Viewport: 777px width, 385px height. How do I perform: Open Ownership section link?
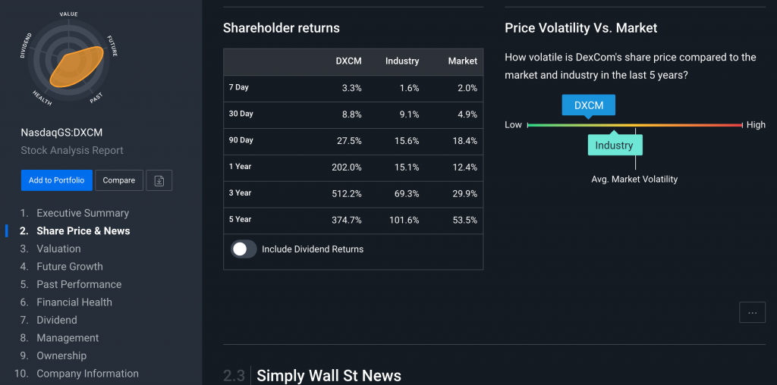point(61,355)
